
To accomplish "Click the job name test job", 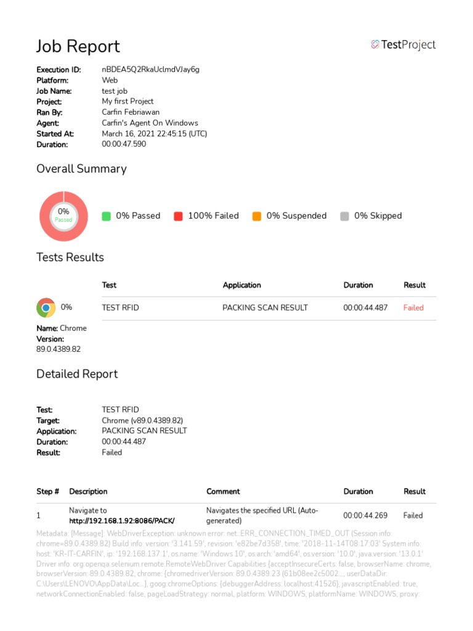I will 114,91.
